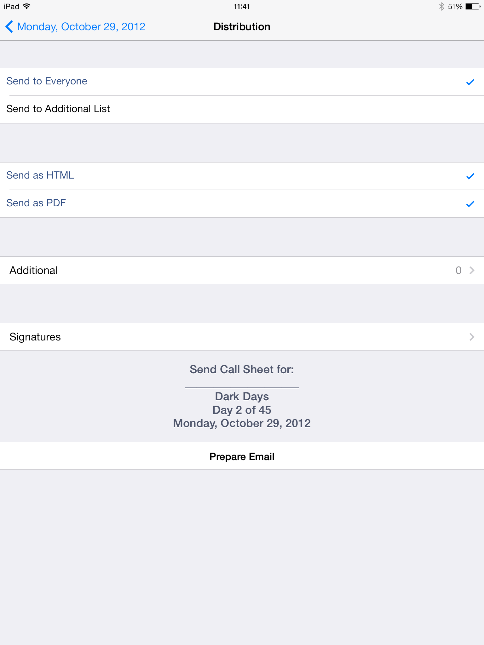Tap the Additional recipients count value

click(x=458, y=270)
